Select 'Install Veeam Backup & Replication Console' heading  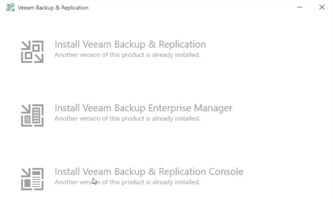click(149, 171)
